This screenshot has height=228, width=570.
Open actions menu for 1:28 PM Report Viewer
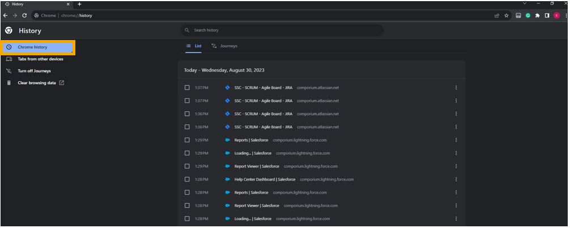pos(456,205)
